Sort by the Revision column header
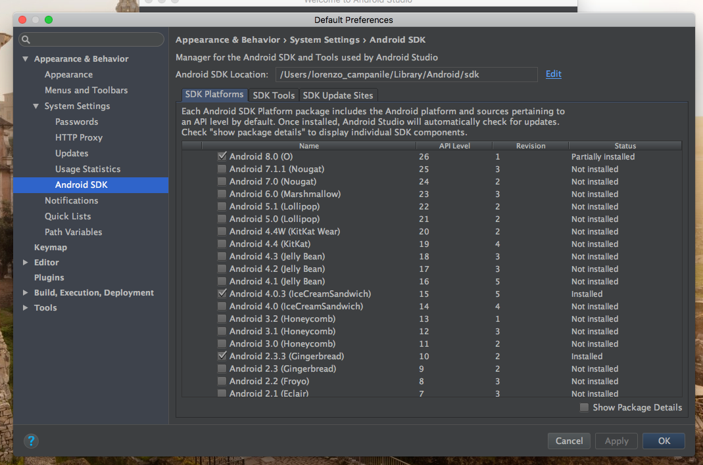703x465 pixels. point(531,146)
